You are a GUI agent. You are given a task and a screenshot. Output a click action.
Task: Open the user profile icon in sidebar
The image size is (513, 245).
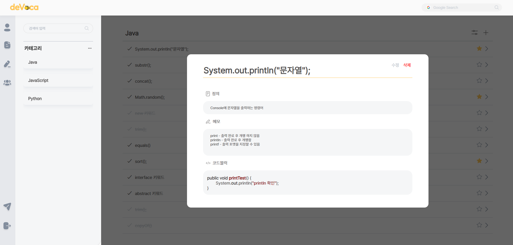point(7,28)
